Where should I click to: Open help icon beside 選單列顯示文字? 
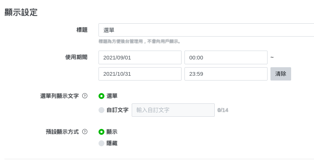click(85, 96)
